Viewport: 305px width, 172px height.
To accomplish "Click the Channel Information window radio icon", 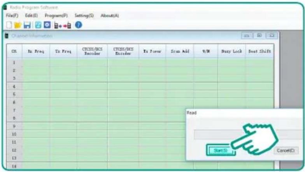I will coord(7,36).
